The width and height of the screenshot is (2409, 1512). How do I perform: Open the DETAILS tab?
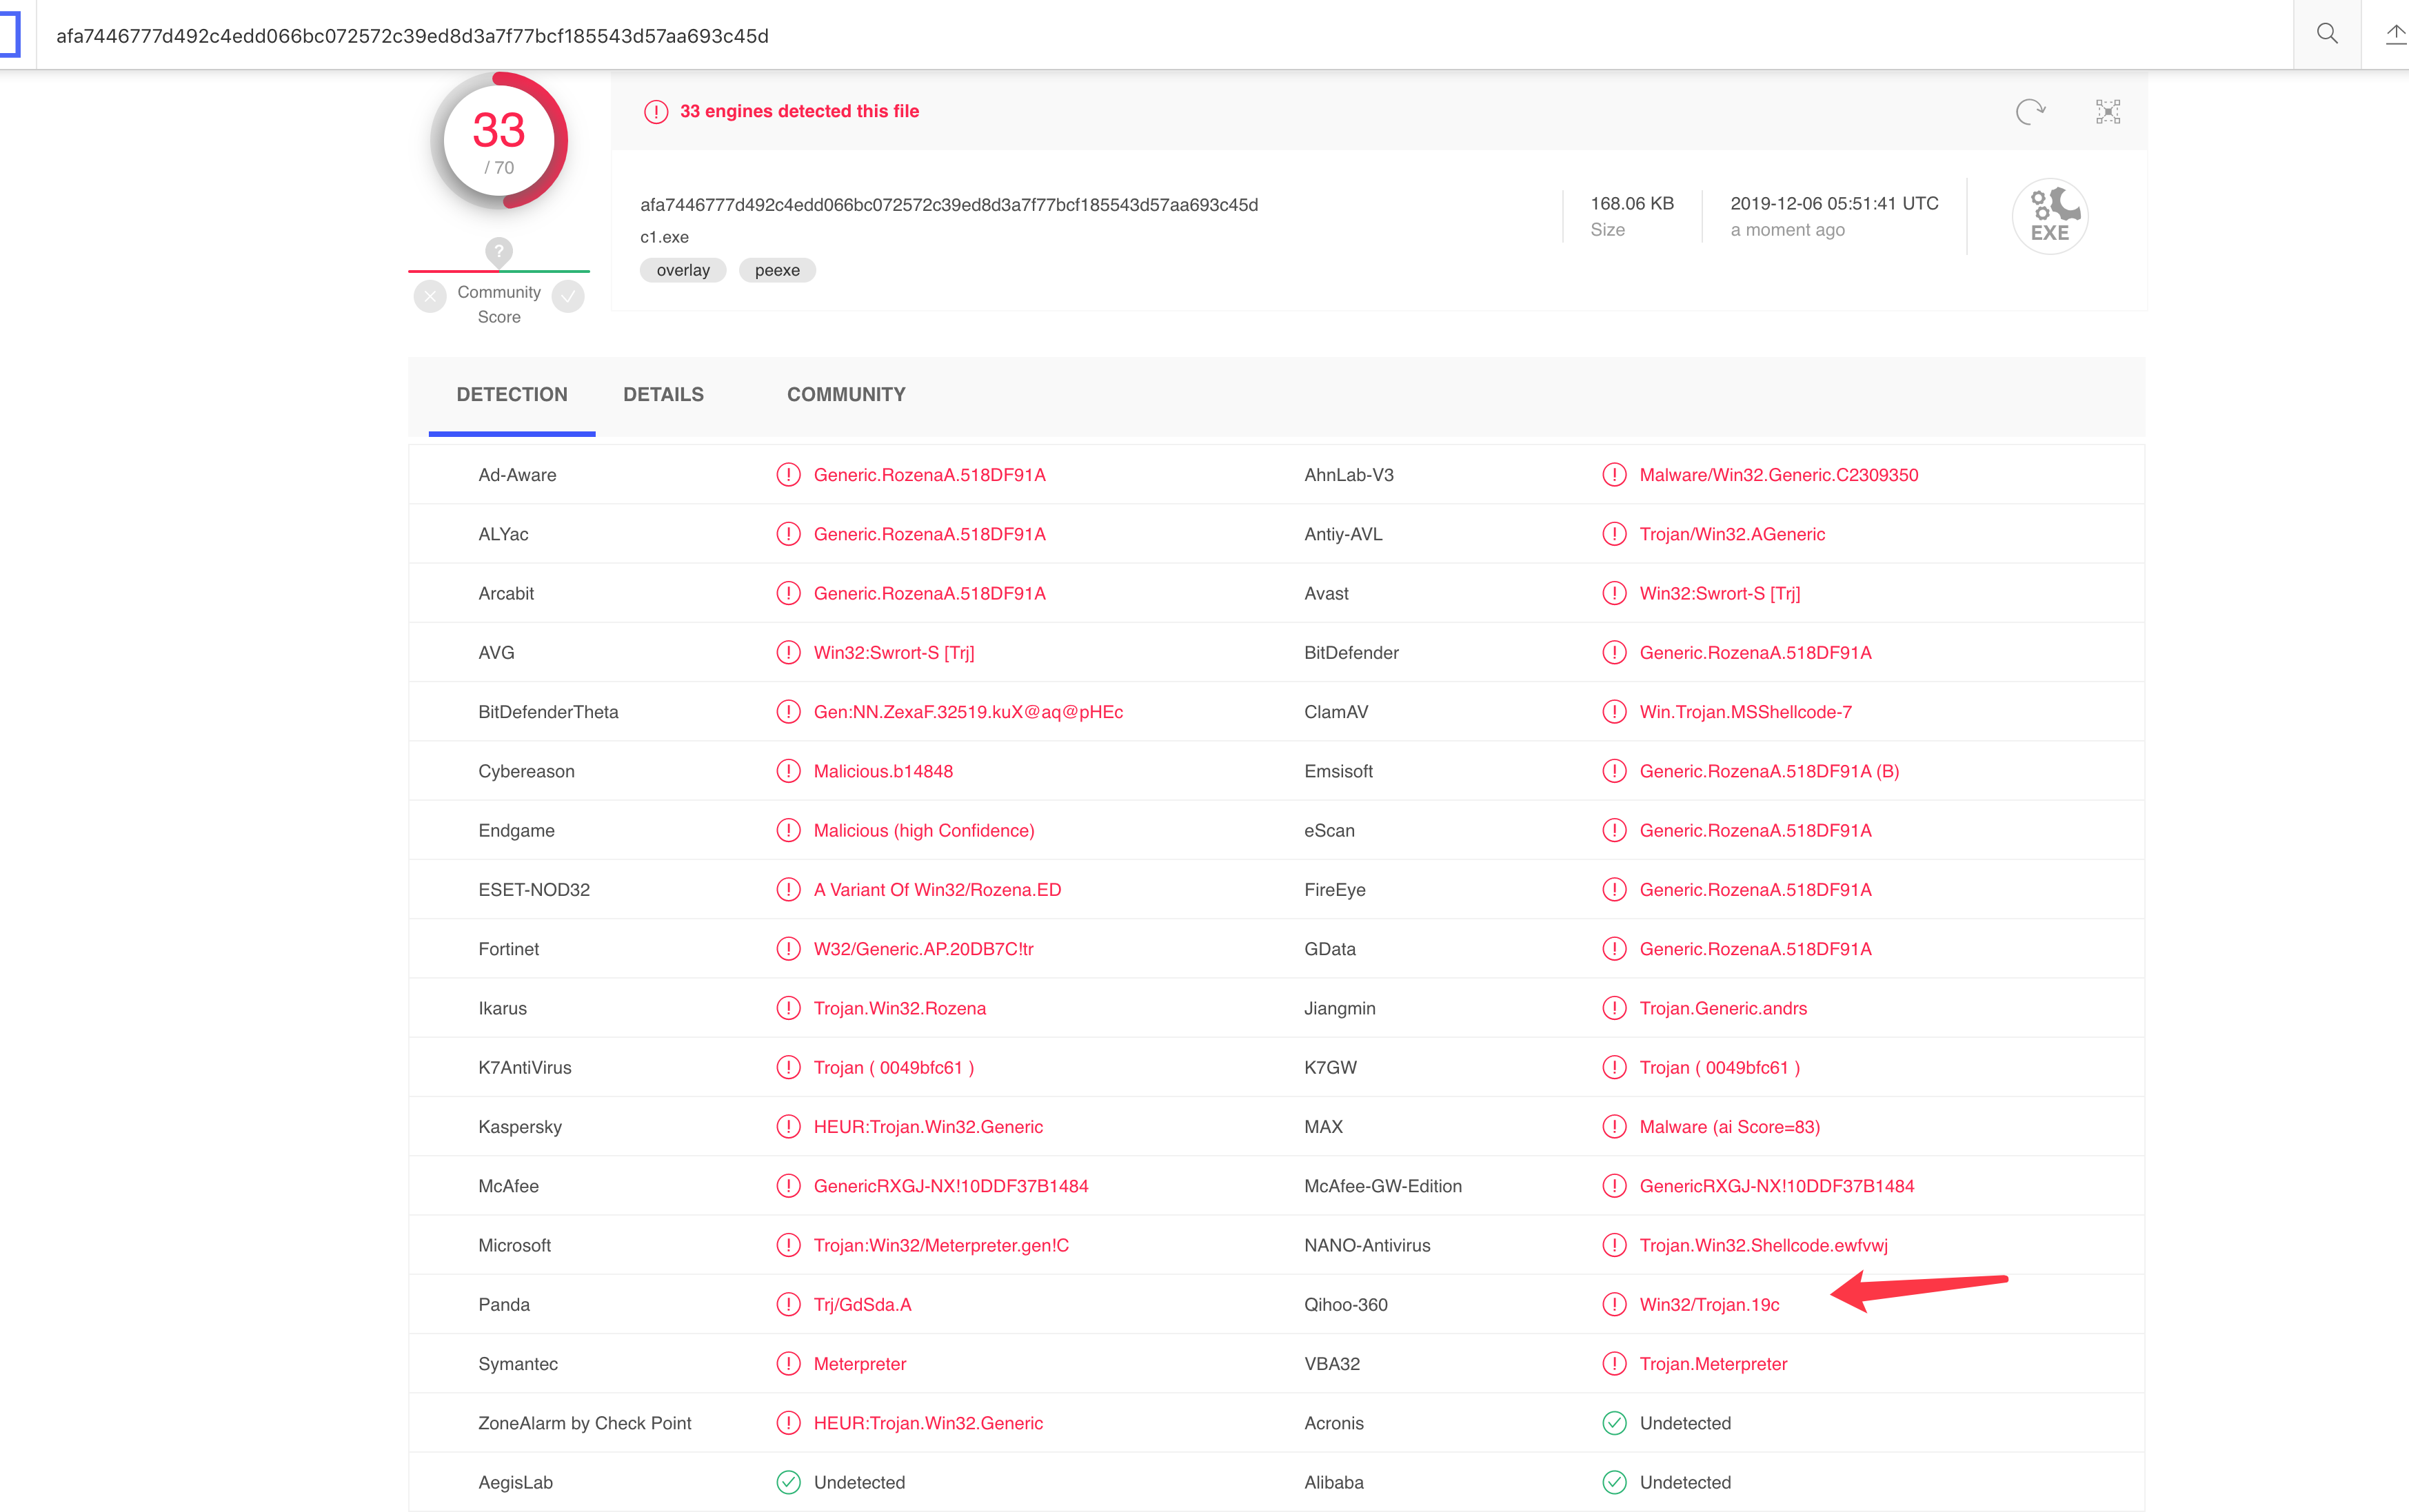[x=663, y=395]
